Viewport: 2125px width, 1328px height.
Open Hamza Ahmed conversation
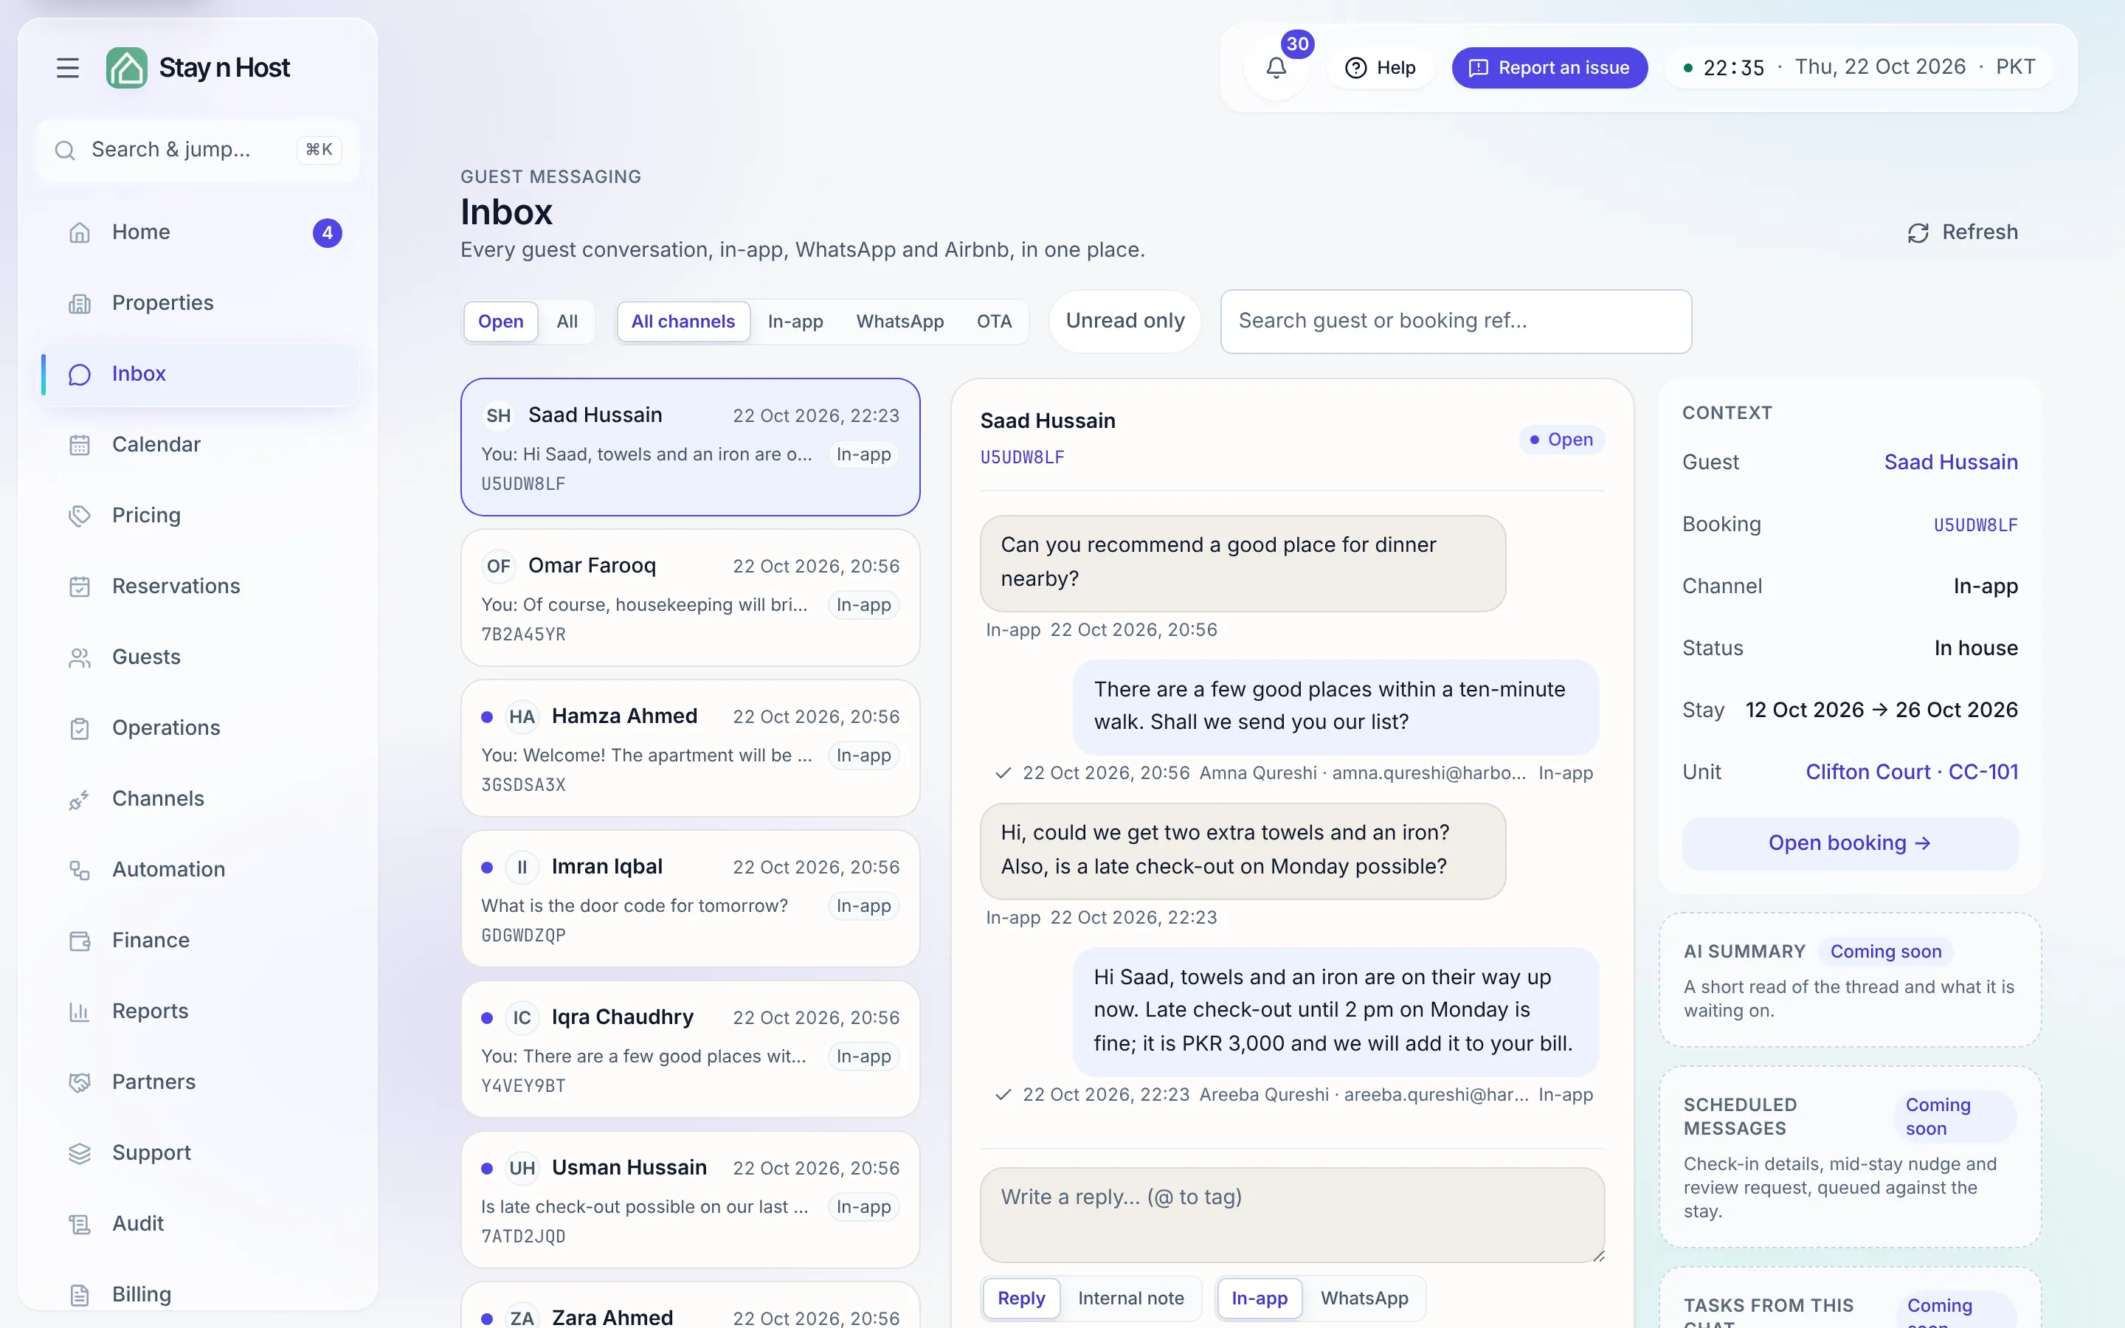pyautogui.click(x=690, y=748)
